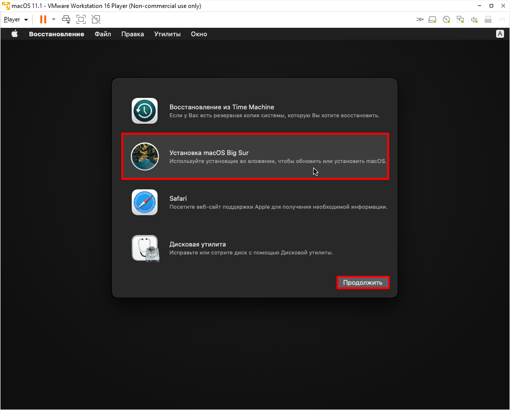The height and width of the screenshot is (410, 510).
Task: Enter VMware full screen mode
Action: click(81, 19)
